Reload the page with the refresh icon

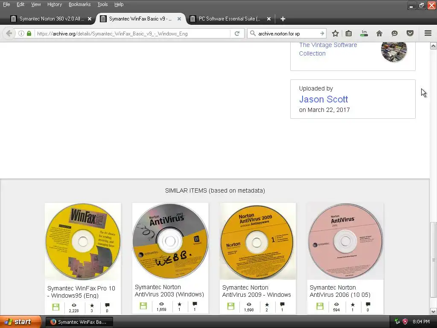237,33
